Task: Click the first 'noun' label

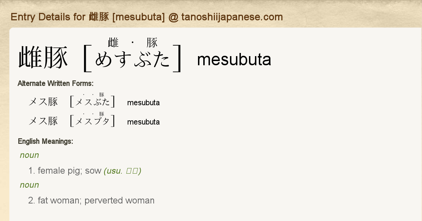Action: point(30,155)
